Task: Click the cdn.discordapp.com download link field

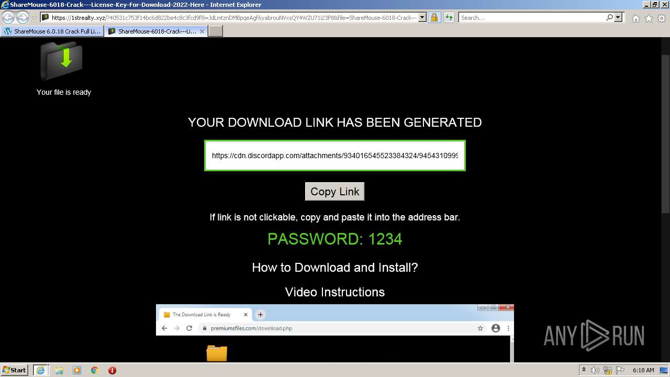Action: point(335,156)
